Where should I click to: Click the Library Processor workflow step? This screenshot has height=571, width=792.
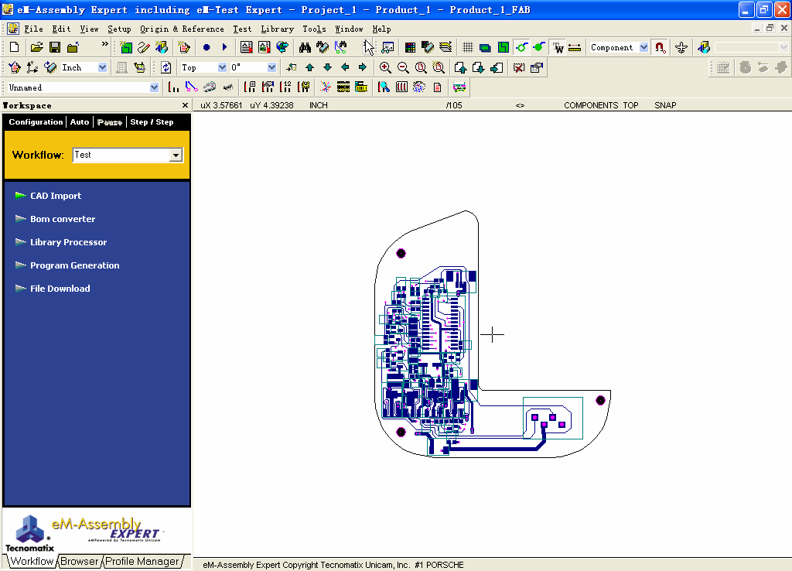point(68,242)
